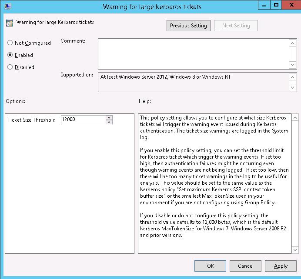
Task: Decrease Ticket Size Threshold with down arrow
Action: (109, 122)
